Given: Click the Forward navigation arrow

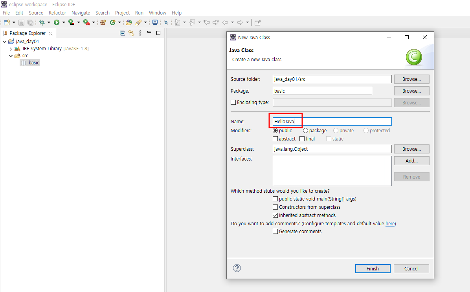Looking at the screenshot, I should [240, 22].
